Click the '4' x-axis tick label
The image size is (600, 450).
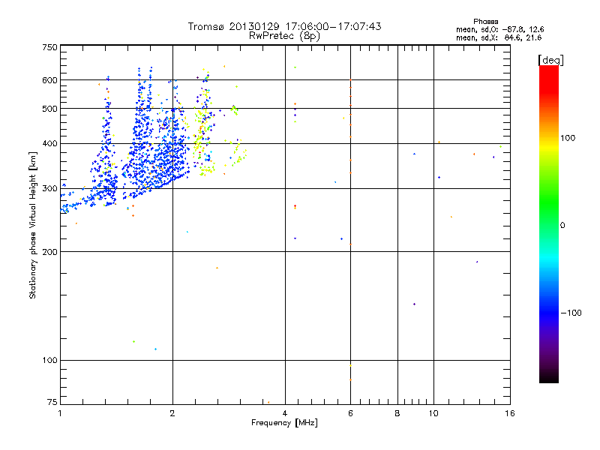285,413
